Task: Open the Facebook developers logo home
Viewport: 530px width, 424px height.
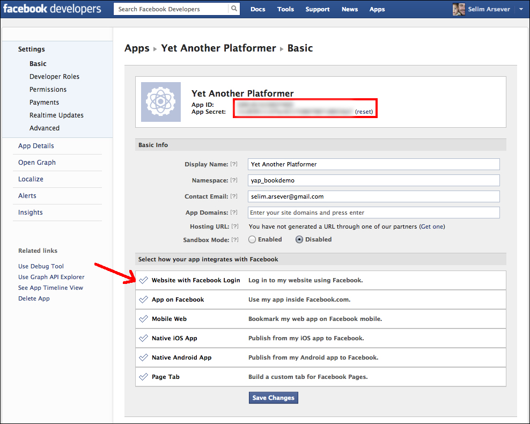Action: coord(52,9)
